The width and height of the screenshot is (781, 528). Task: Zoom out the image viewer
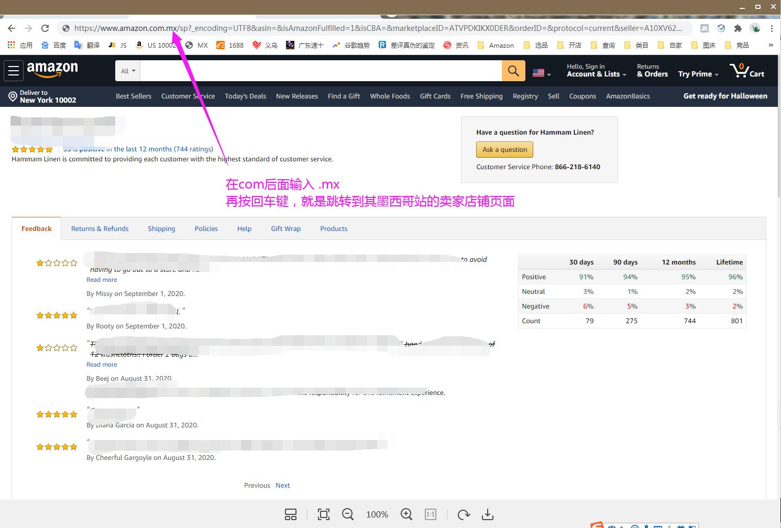coord(348,514)
